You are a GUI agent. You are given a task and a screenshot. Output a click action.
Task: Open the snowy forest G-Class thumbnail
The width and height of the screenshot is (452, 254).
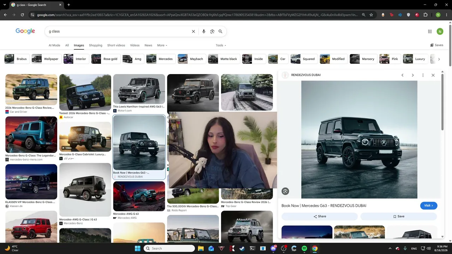point(247,92)
